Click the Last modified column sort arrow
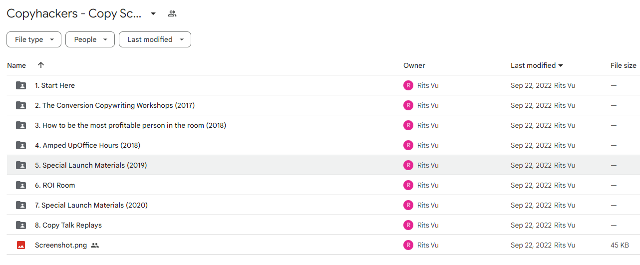 point(561,65)
